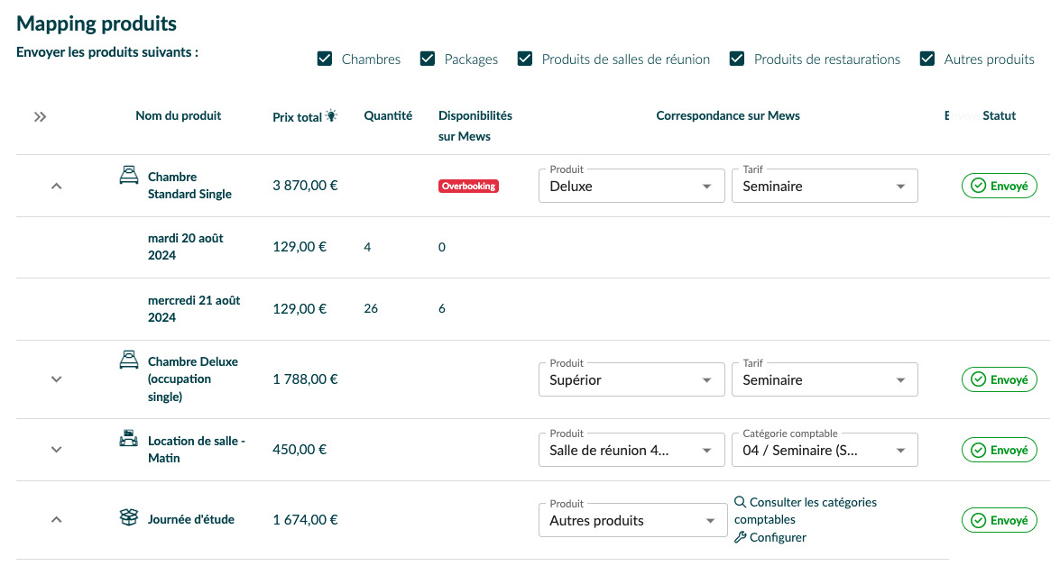Viewport: 1060px width, 566px height.
Task: Uncheck the Chambres checkbox
Action: coord(325,59)
